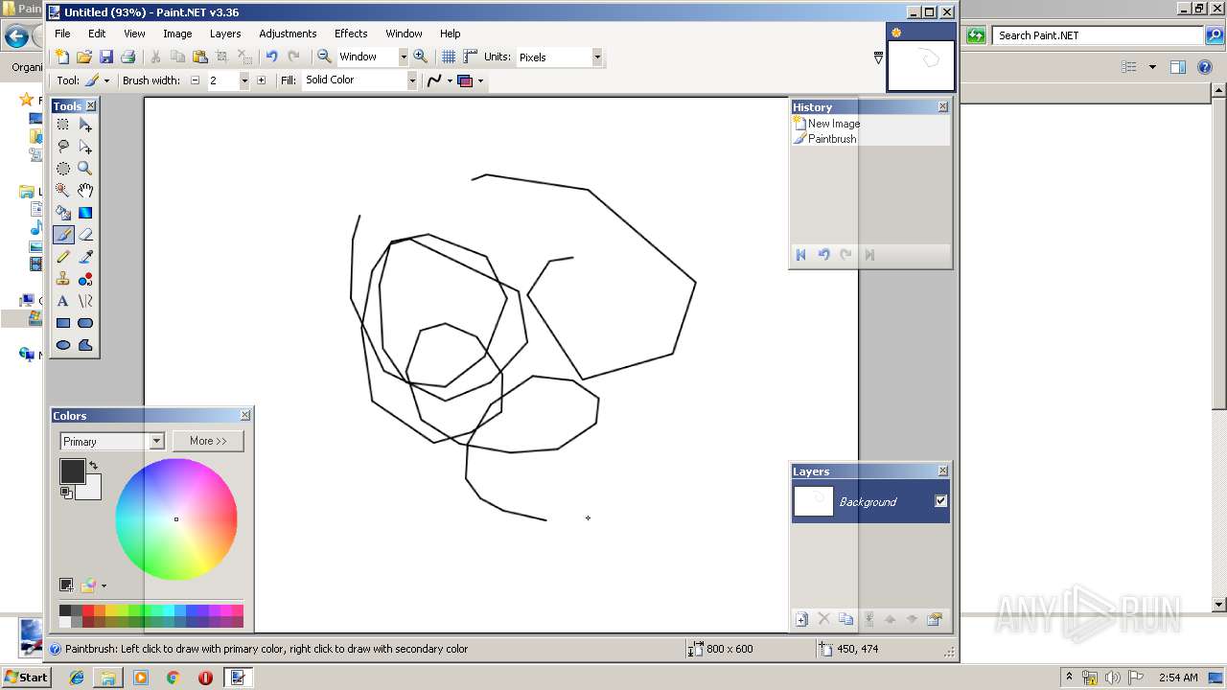Viewport: 1227px width, 690px height.
Task: Select the Rectangle shape tool
Action: 63,323
